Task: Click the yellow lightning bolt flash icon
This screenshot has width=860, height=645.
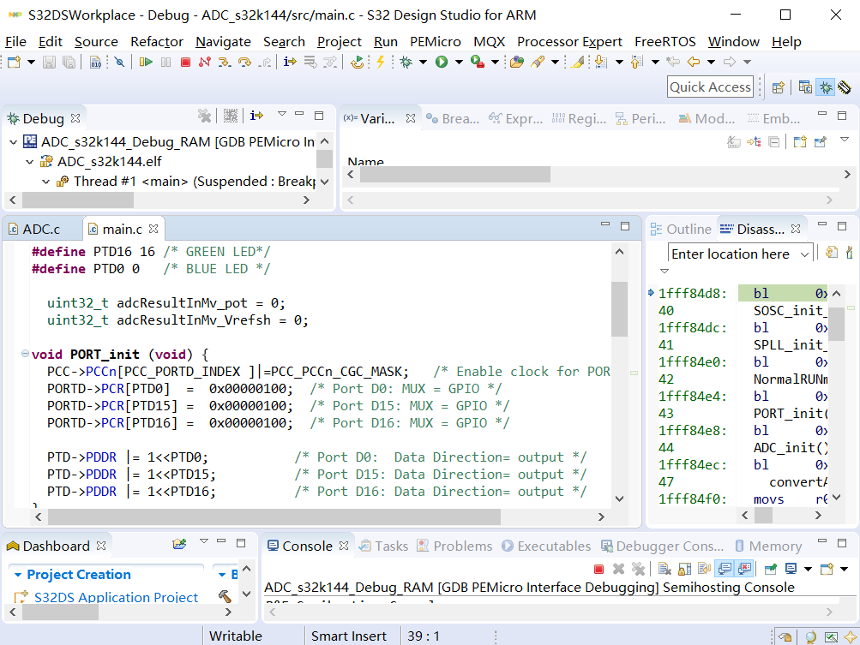Action: (x=380, y=62)
